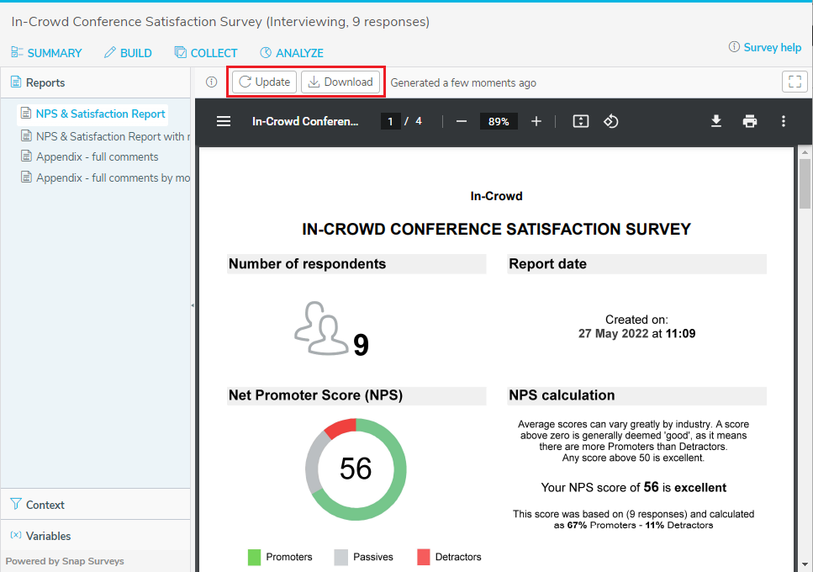The image size is (813, 572).
Task: Click the red Detractors legend swatch
Action: (x=424, y=557)
